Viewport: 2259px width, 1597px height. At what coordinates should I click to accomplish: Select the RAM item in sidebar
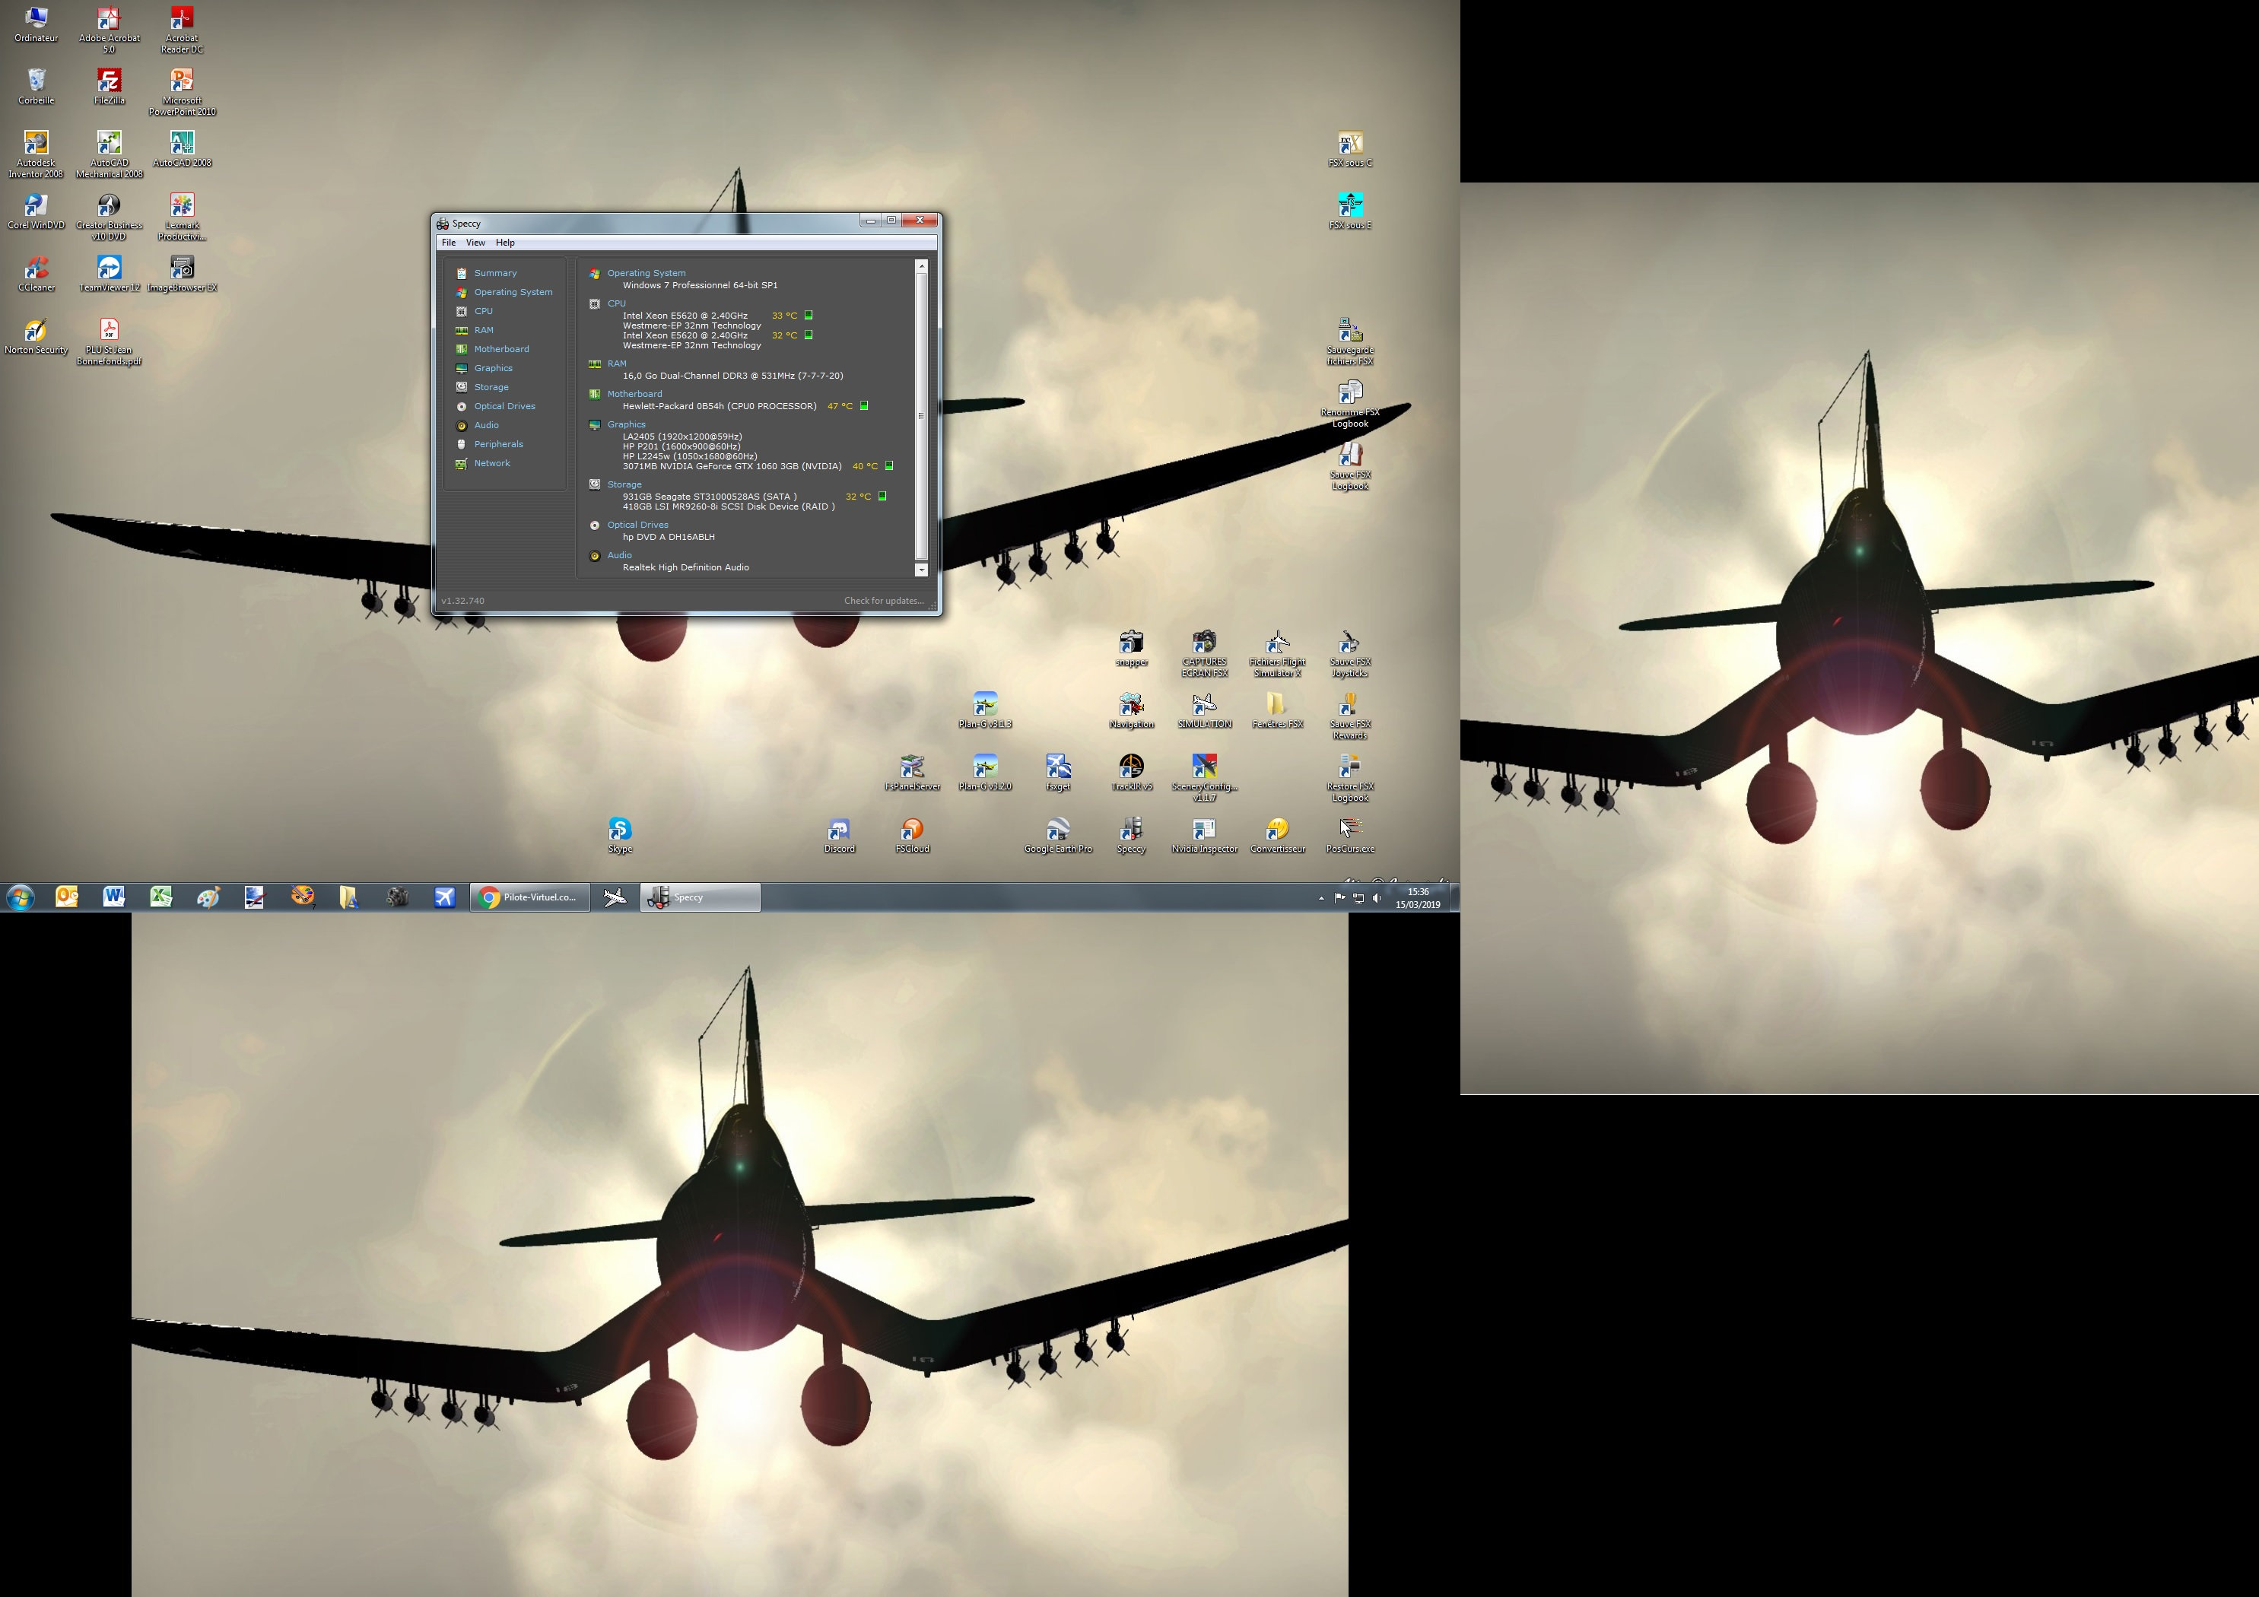coord(483,329)
